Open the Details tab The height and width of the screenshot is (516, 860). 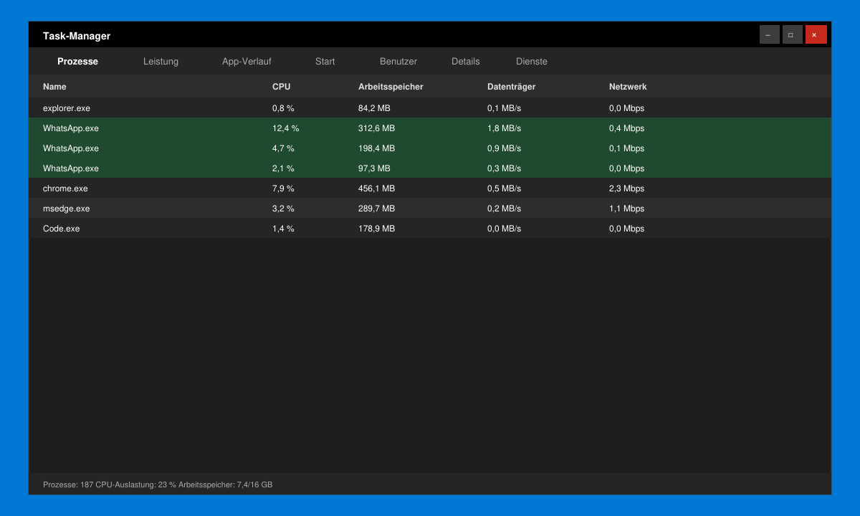tap(466, 62)
